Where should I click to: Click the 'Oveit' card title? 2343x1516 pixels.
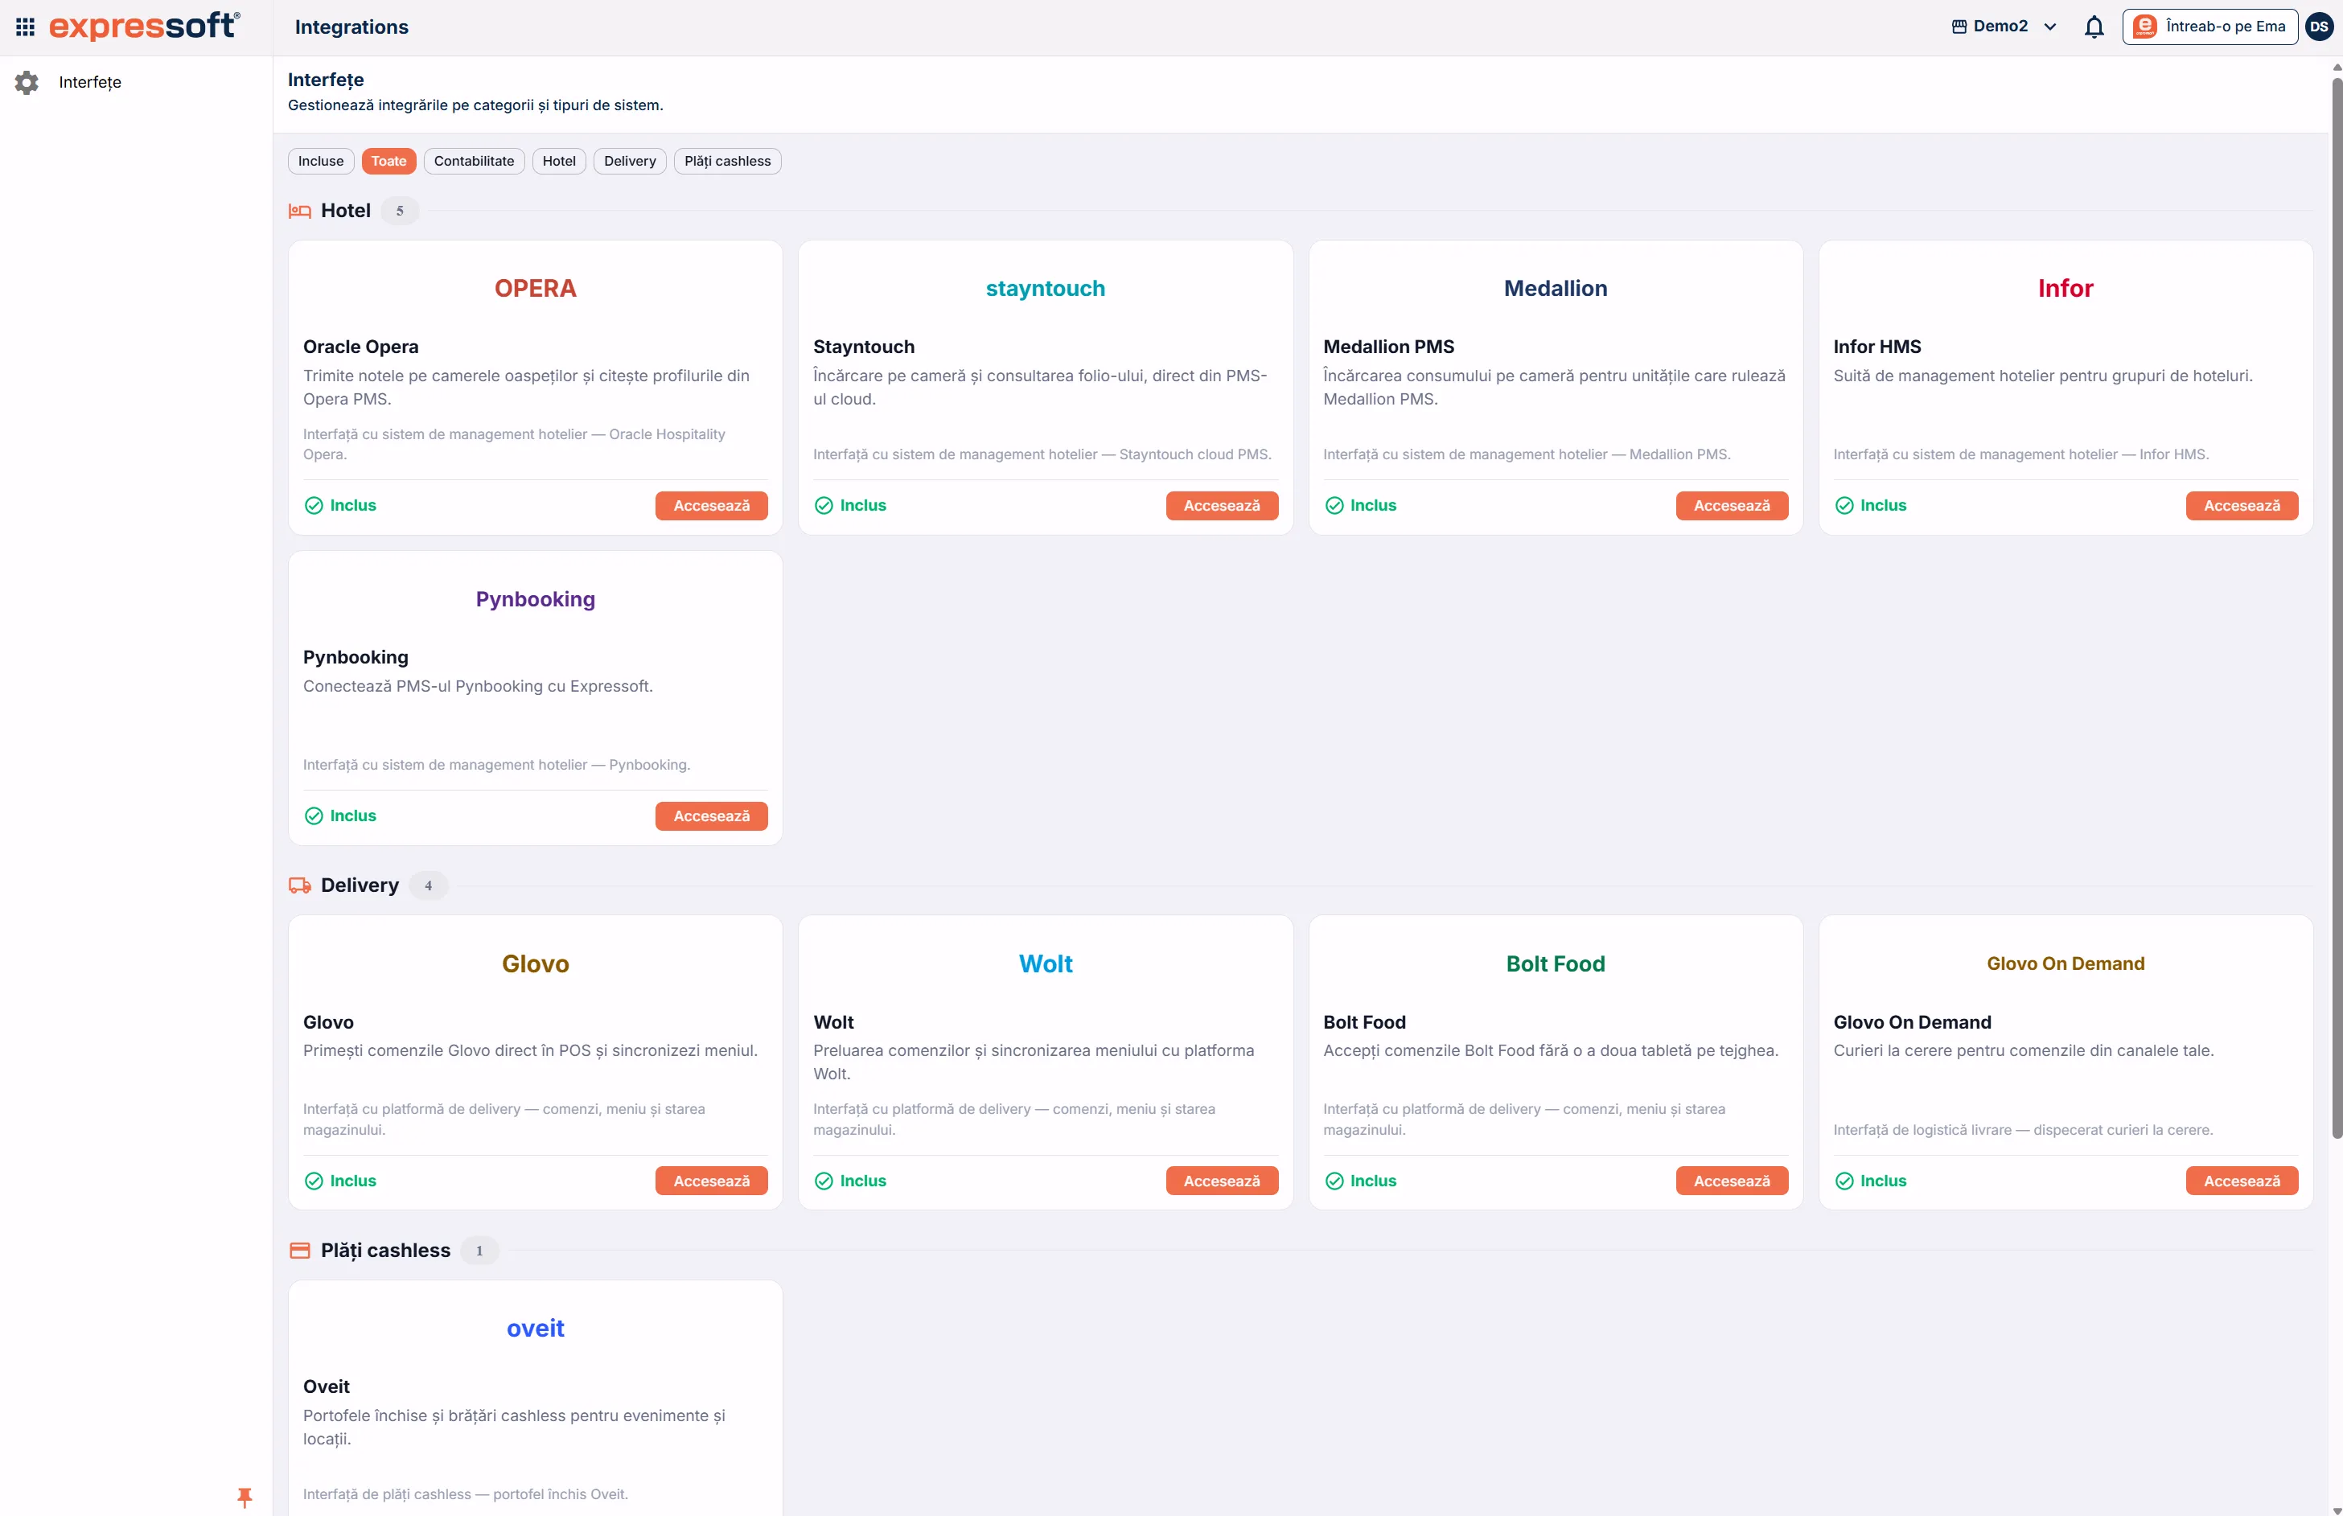(x=326, y=1386)
